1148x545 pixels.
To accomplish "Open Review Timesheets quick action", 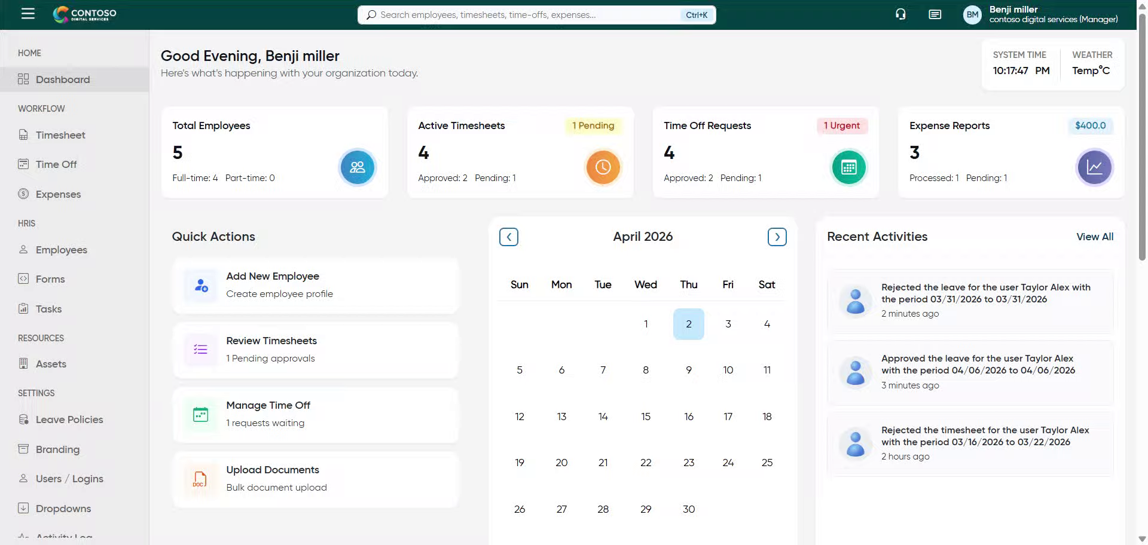I will point(315,350).
